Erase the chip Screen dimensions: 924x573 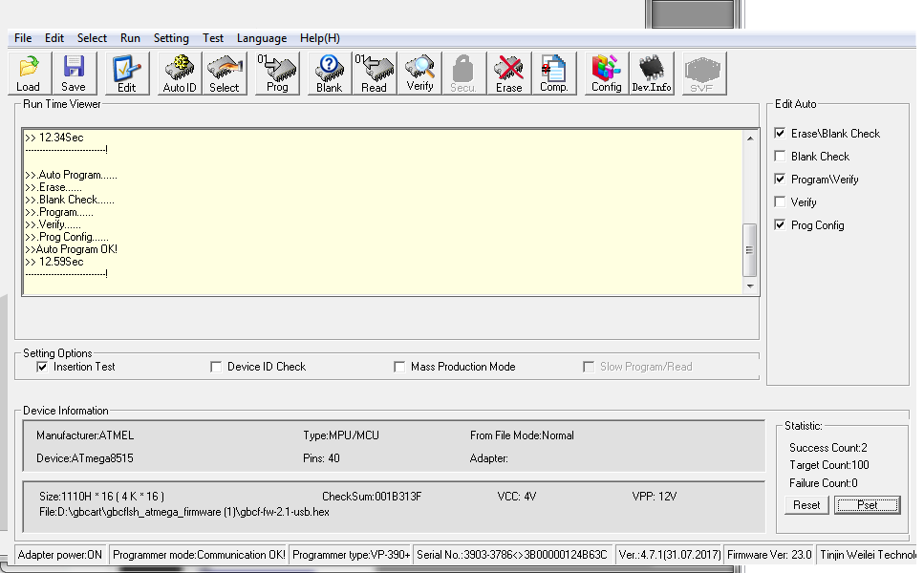tap(508, 72)
